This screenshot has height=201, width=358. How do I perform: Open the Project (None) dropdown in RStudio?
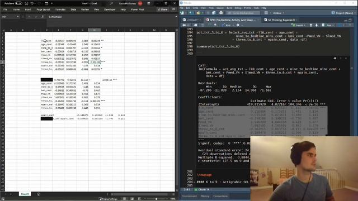343,13
